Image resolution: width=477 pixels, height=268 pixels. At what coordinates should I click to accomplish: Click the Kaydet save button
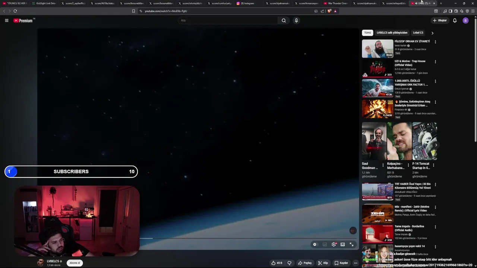(341, 263)
